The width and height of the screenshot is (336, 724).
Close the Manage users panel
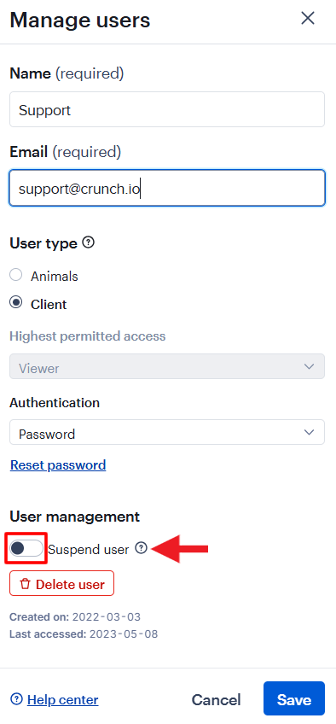click(x=307, y=19)
